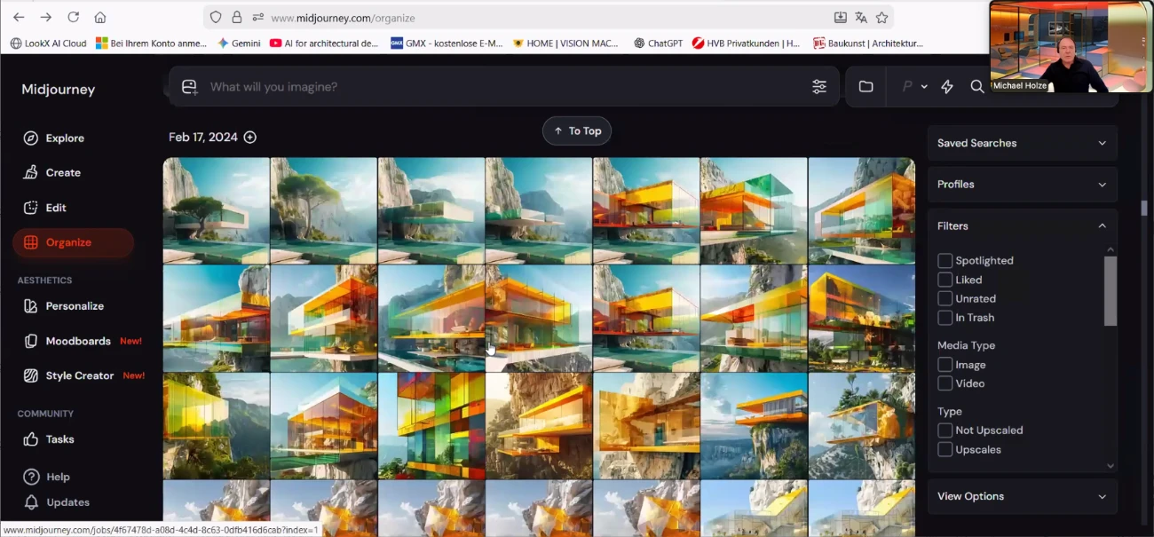Click the To Top button
The height and width of the screenshot is (537, 1154).
click(577, 131)
